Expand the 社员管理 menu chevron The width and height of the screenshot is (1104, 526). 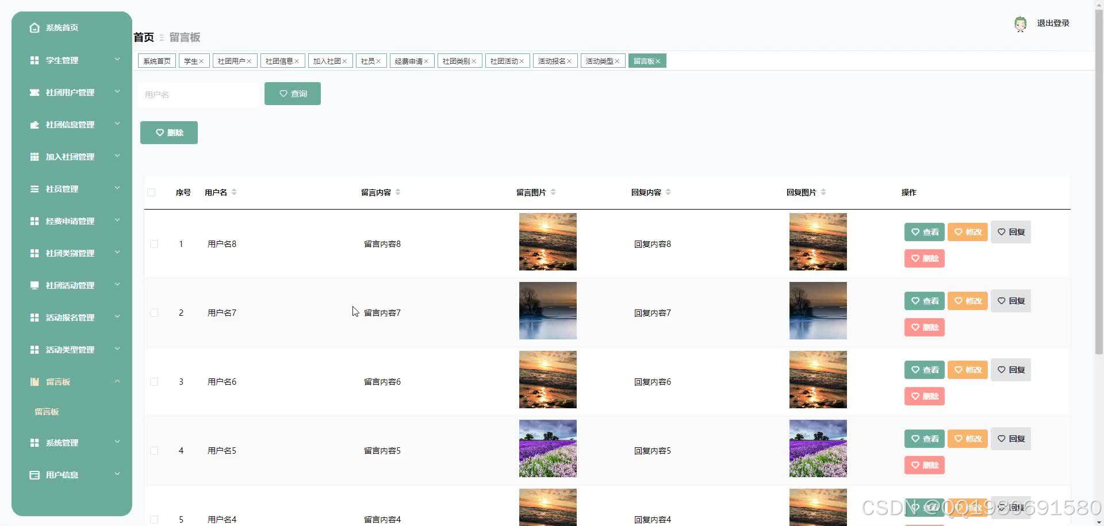[x=117, y=188]
